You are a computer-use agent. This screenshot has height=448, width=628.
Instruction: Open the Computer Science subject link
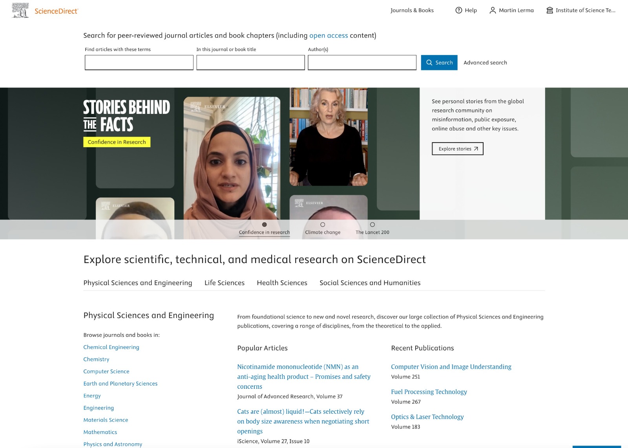coord(106,371)
